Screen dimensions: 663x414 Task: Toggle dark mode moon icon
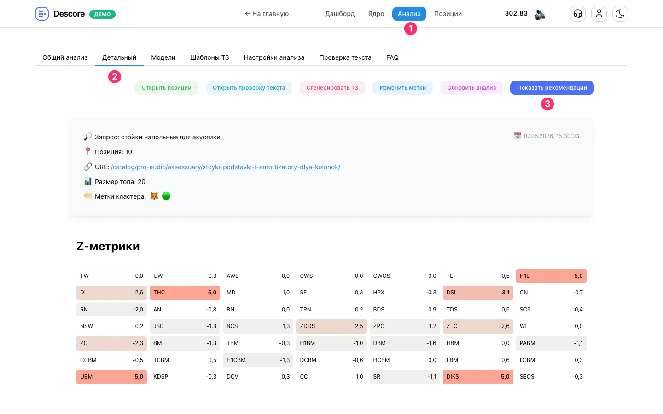click(620, 14)
